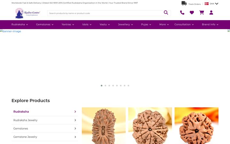Select Gemstones category in Explore Products
The height and width of the screenshot is (144, 230).
tap(45, 129)
